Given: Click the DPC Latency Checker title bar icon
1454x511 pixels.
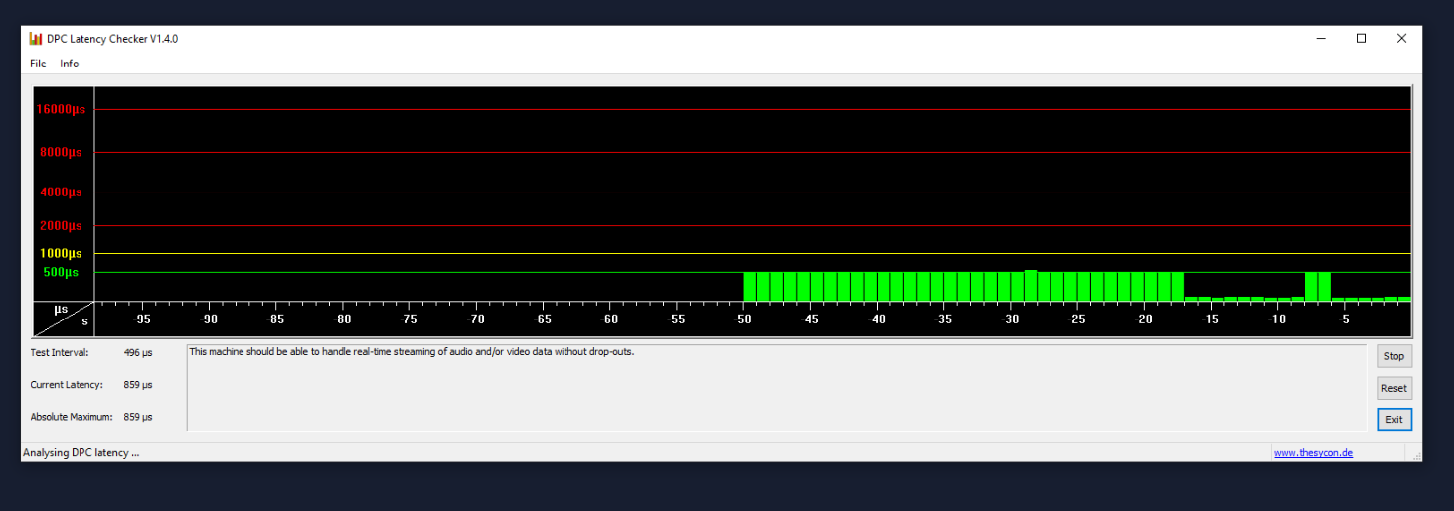Looking at the screenshot, I should point(36,39).
